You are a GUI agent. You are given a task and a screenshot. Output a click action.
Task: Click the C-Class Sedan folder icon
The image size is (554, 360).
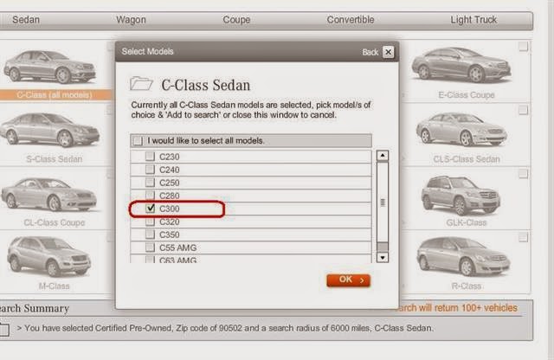click(x=141, y=84)
